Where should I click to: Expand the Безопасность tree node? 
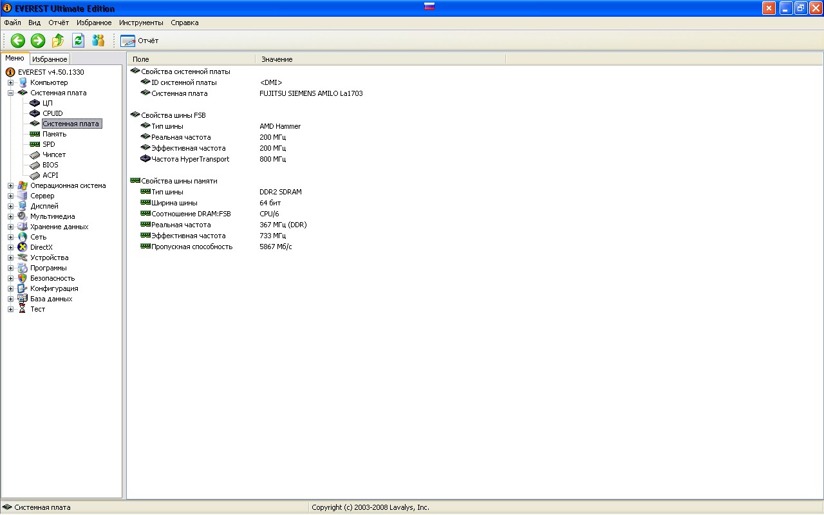10,278
